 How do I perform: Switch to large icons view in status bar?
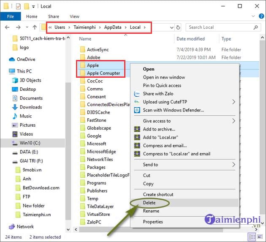pyautogui.click(x=260, y=237)
